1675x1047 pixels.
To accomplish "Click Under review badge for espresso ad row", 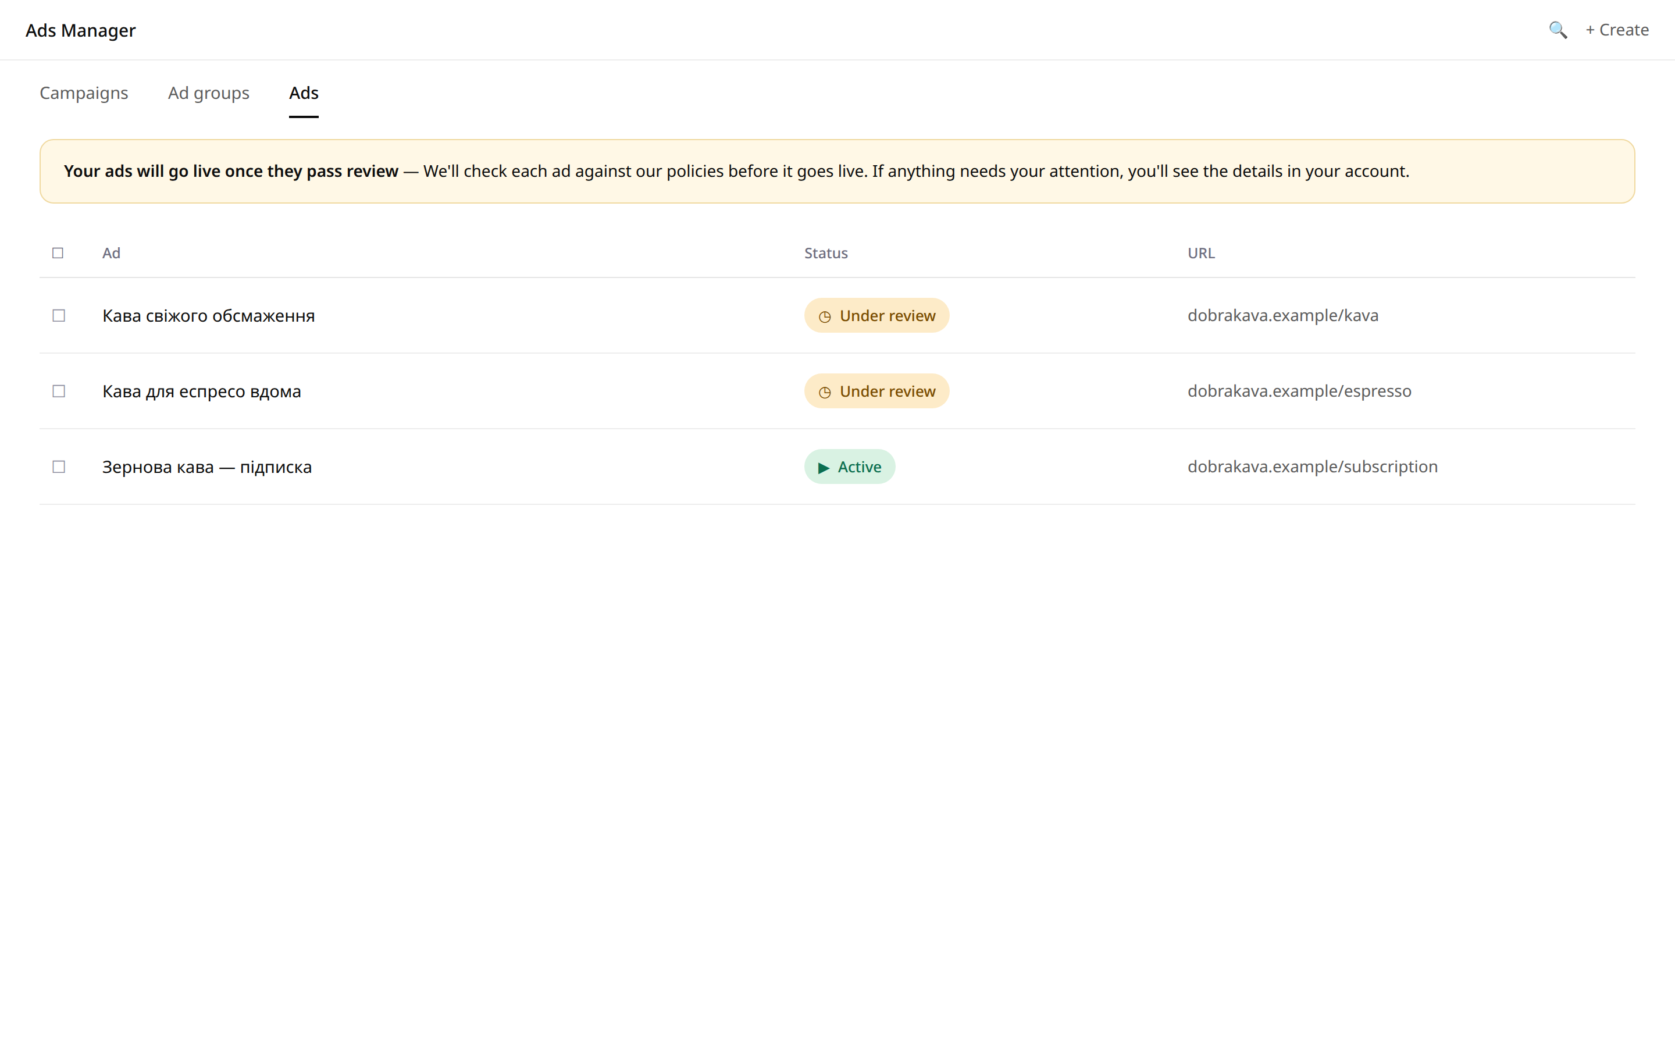I will (x=876, y=391).
